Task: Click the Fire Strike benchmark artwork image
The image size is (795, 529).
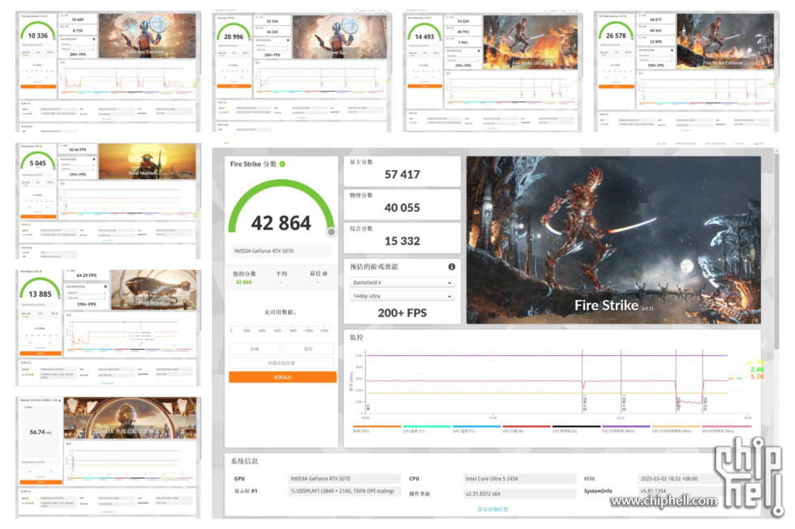Action: [x=613, y=240]
